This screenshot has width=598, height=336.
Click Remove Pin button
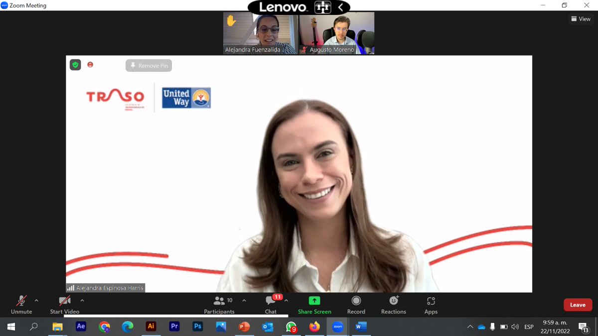point(149,66)
